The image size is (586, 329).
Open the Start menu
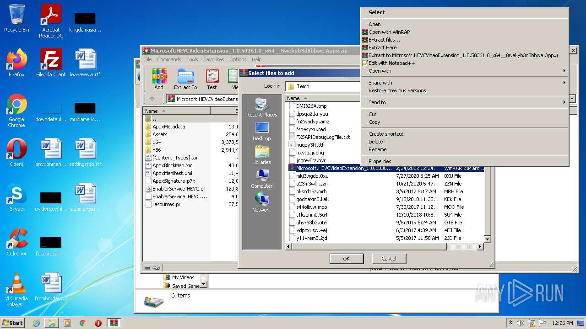click(x=13, y=323)
